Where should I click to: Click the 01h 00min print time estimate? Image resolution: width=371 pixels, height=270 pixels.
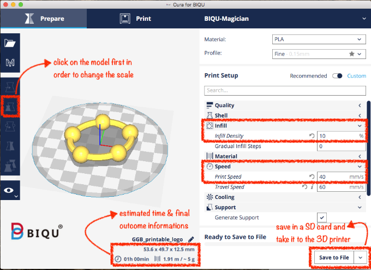136,259
